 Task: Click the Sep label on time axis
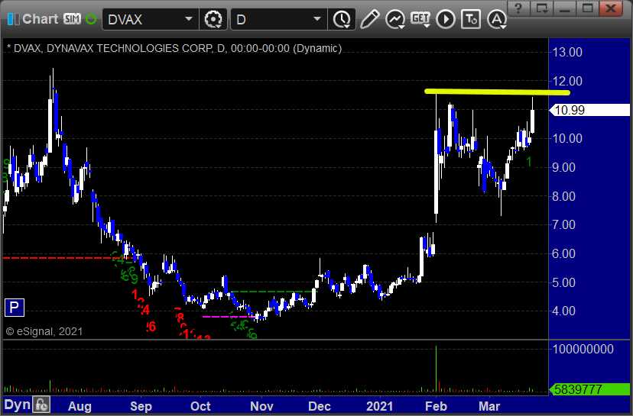tap(141, 406)
